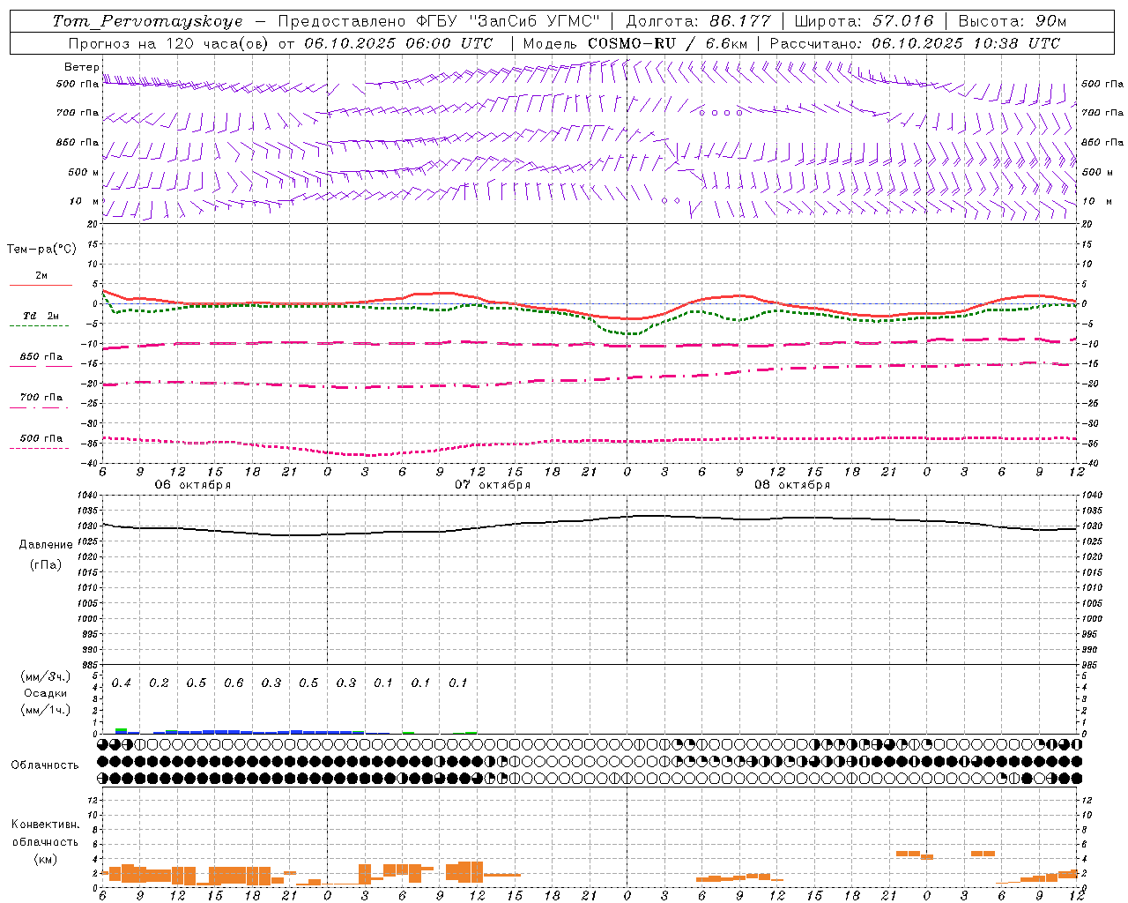The height and width of the screenshot is (903, 1128).
Task: Select the text Предоставлено ФГБУ "ЗапСиб УГМС"
Action: [439, 21]
